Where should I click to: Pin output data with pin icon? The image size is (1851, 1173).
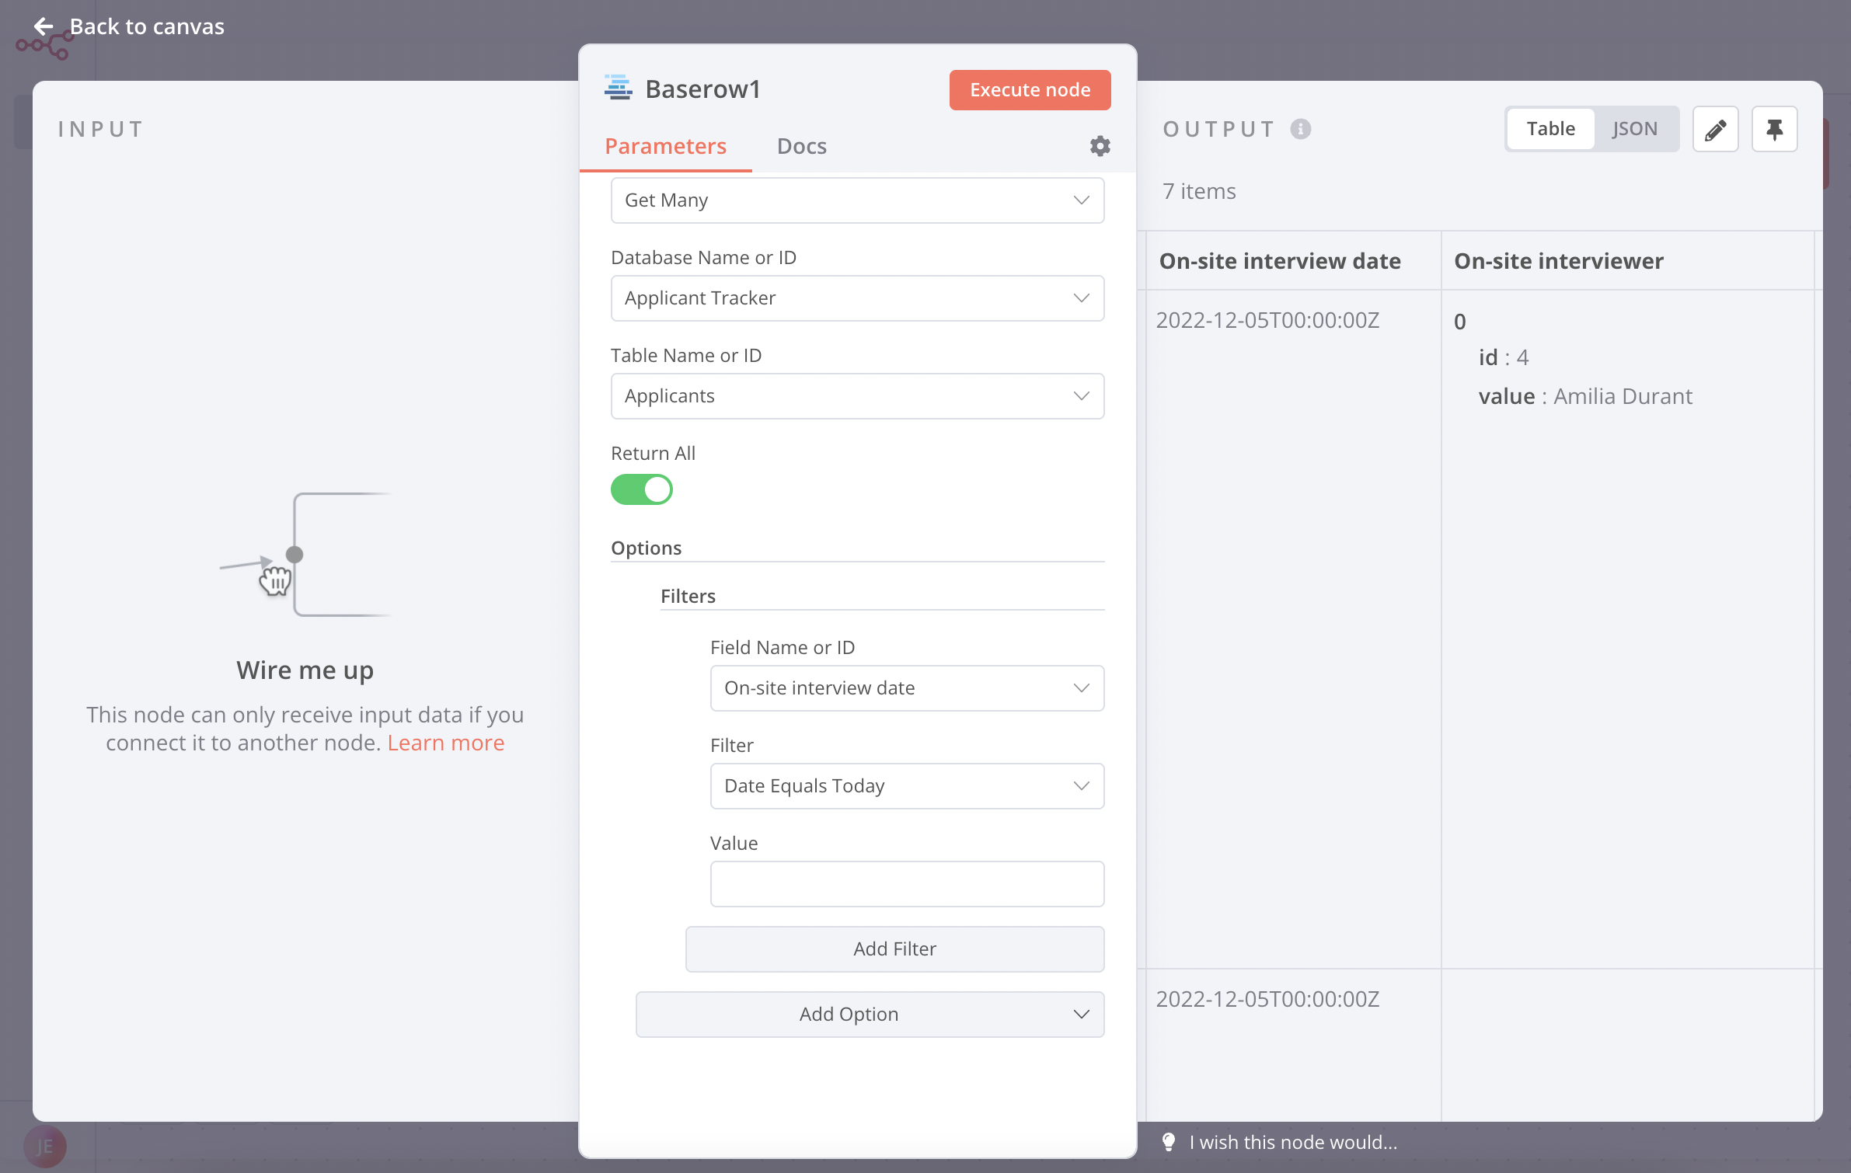[1774, 129]
